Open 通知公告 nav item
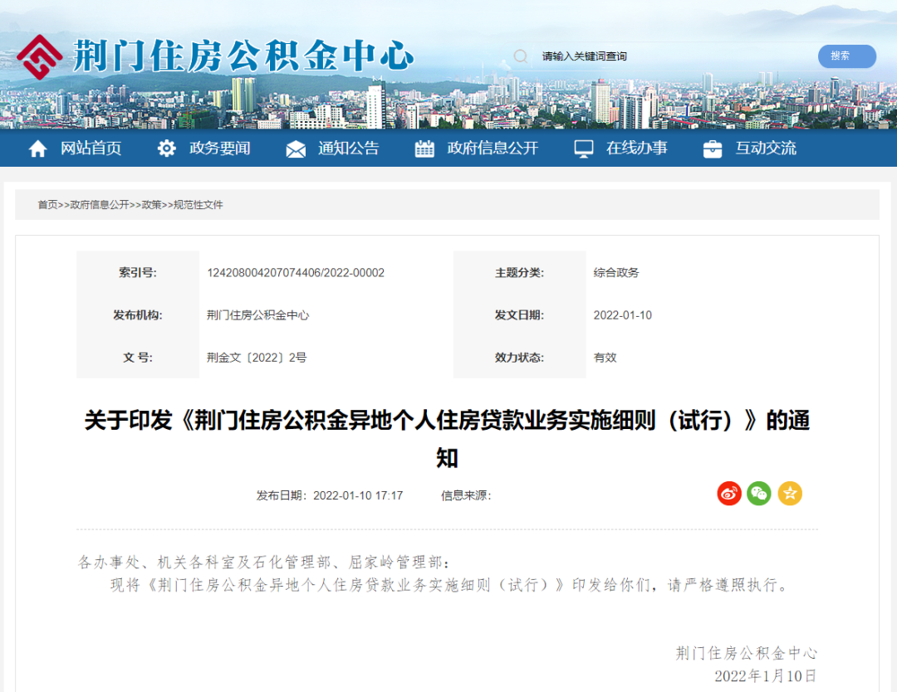This screenshot has height=692, width=897. click(x=349, y=149)
